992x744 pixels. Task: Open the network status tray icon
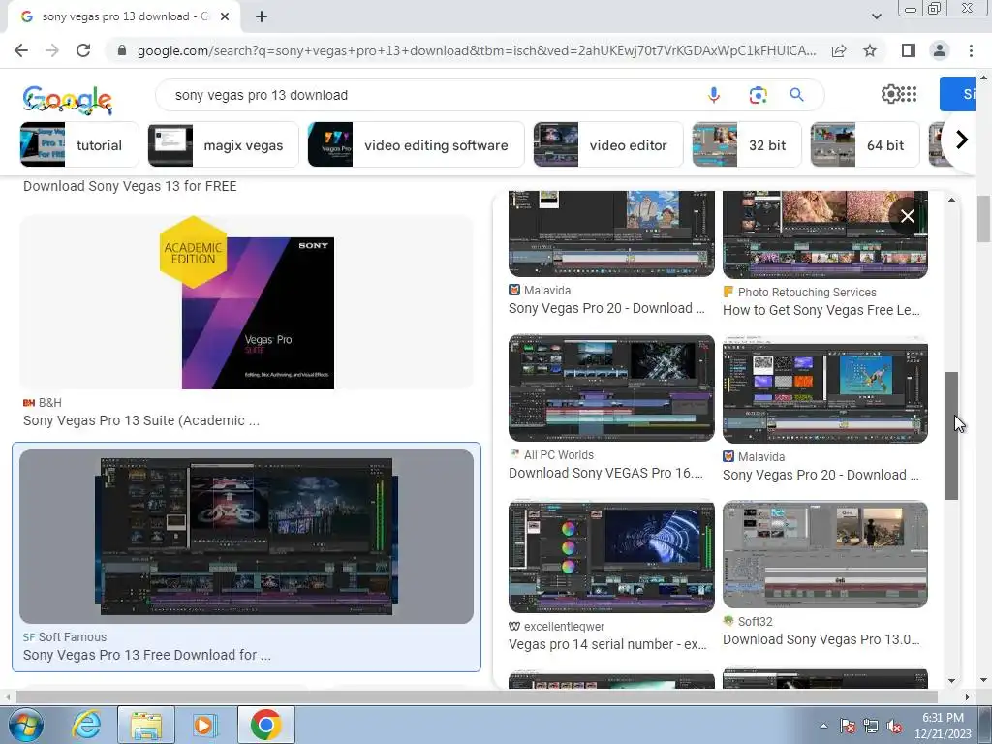pos(871,727)
